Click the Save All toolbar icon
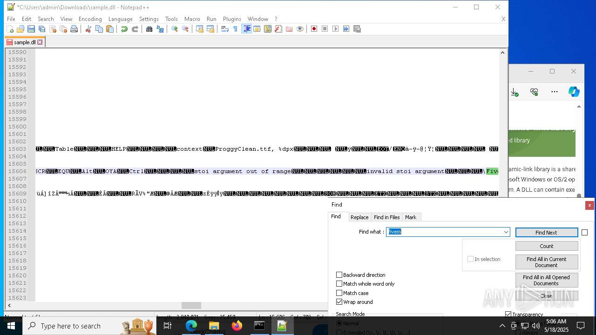This screenshot has height=335, width=596. (x=42, y=29)
